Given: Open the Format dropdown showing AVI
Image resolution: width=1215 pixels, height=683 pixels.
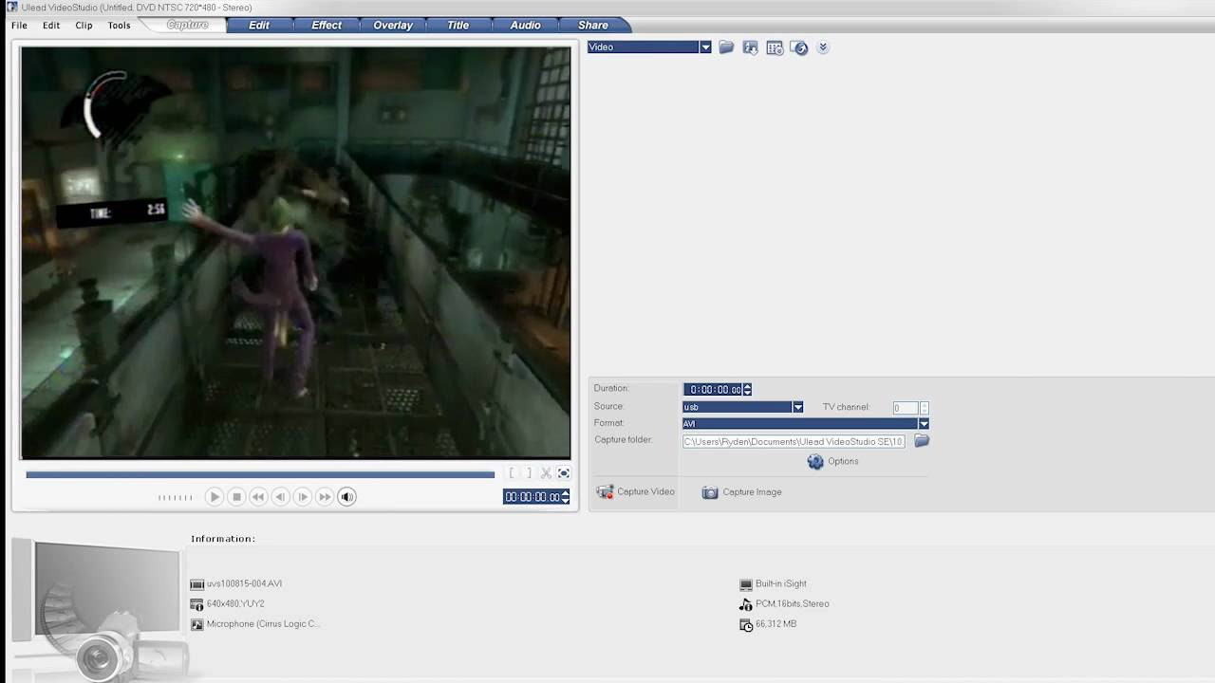Looking at the screenshot, I should (x=806, y=424).
